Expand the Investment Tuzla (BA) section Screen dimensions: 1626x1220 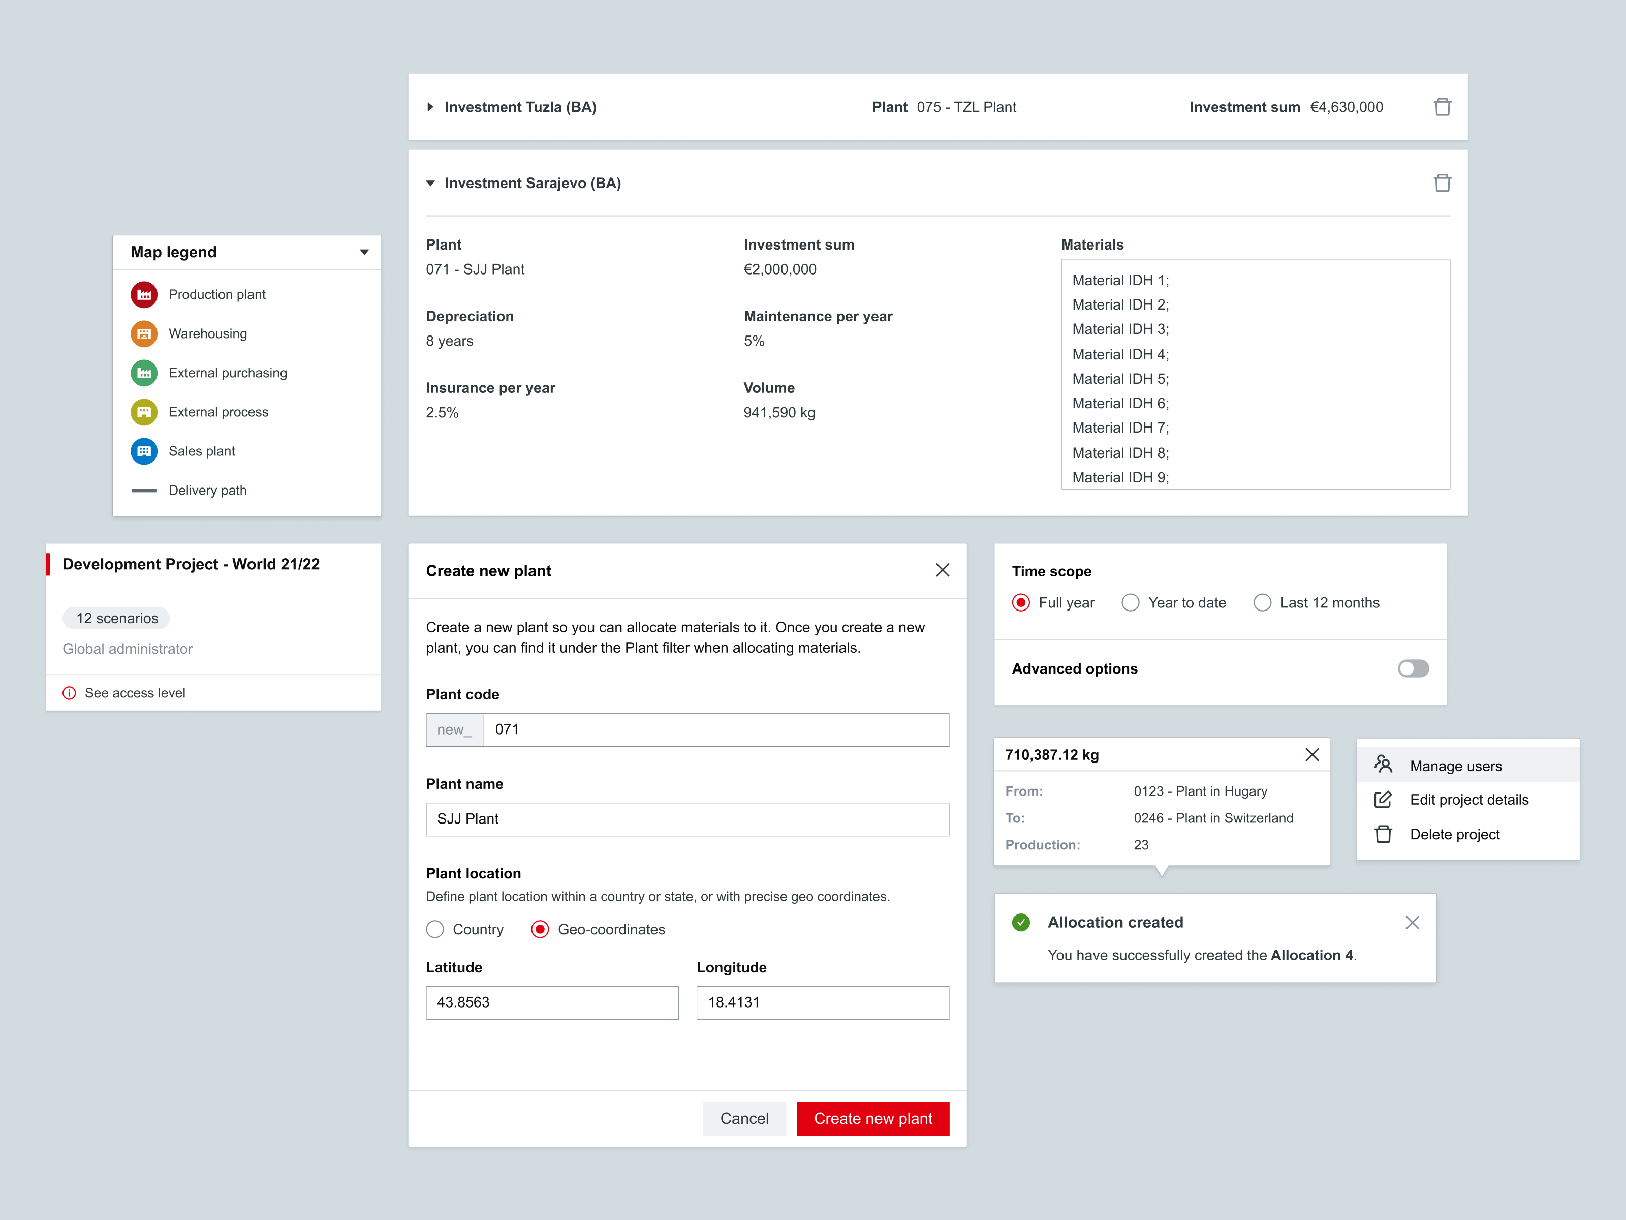coord(431,107)
